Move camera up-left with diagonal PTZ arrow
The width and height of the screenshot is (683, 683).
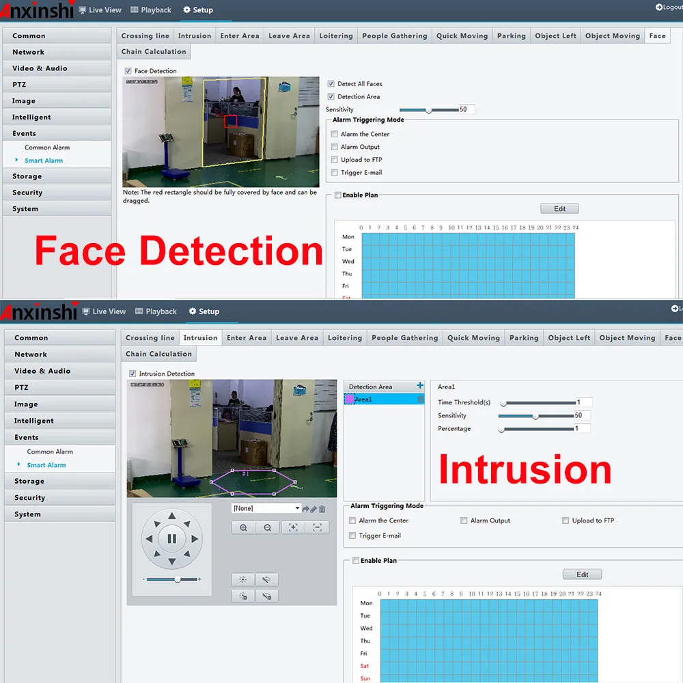pos(157,524)
